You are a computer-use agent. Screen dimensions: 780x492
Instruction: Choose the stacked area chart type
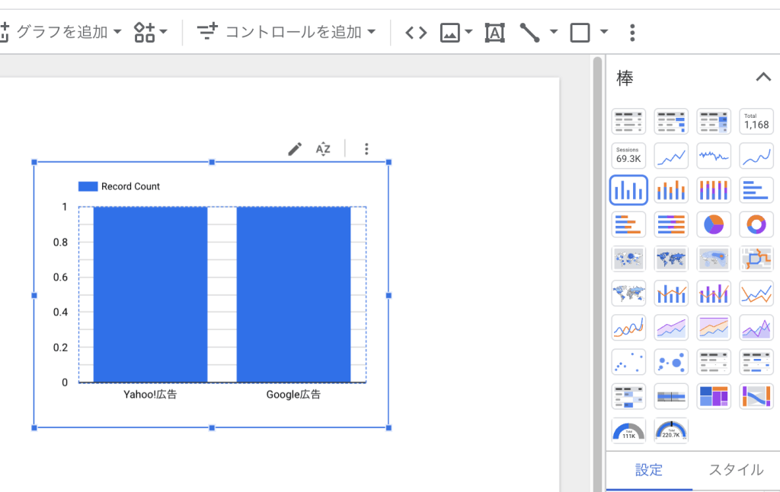[671, 327]
